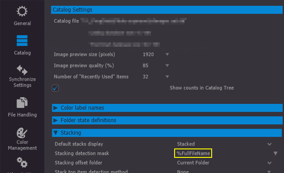Open the Default stacks display dropdown
Viewport: 284px width, 173px height.
pos(270,144)
